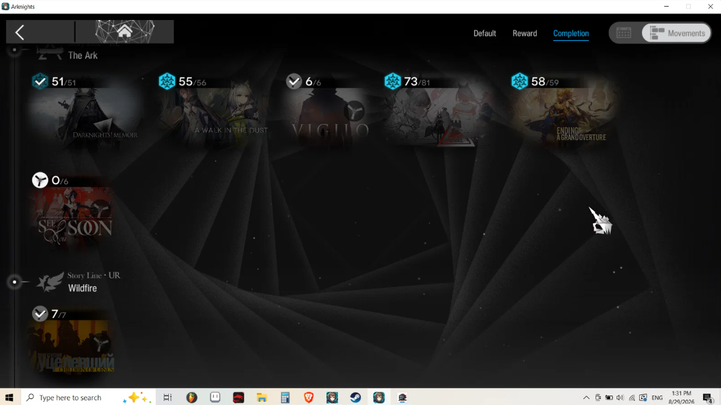721x405 pixels.
Task: Click the blue badge next to 55/56
Action: click(167, 81)
